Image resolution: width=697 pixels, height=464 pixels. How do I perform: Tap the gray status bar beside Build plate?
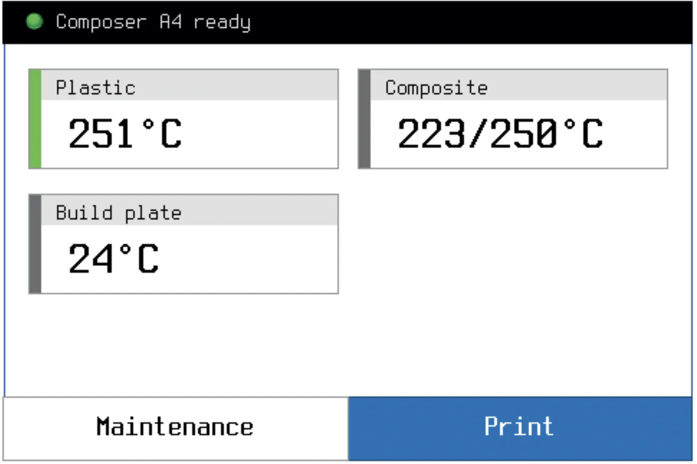34,244
